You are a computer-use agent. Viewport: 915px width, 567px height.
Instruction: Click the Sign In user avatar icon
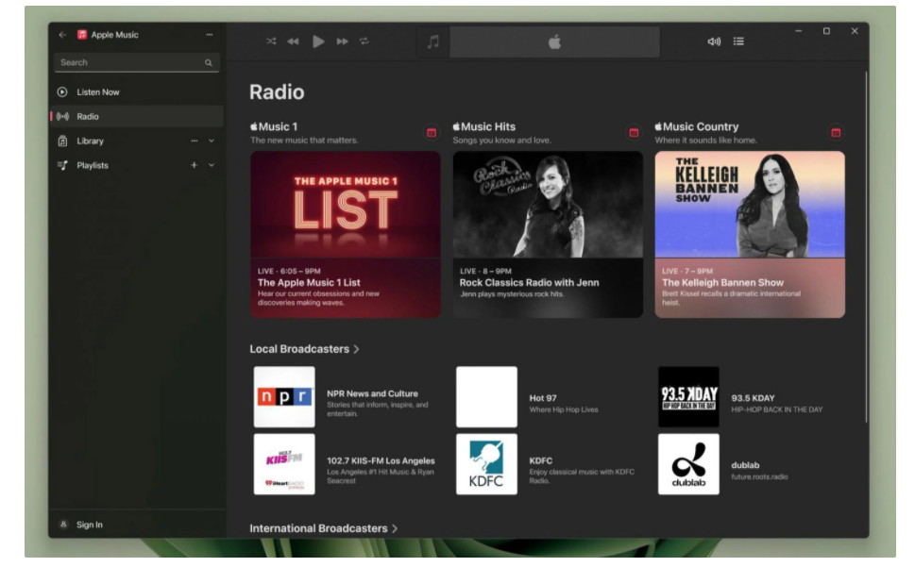63,525
